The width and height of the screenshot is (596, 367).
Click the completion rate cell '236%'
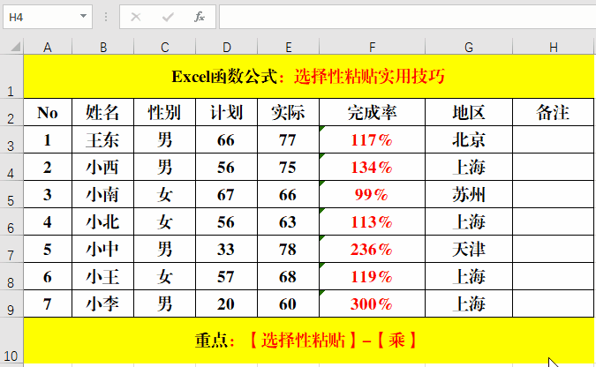coord(372,249)
